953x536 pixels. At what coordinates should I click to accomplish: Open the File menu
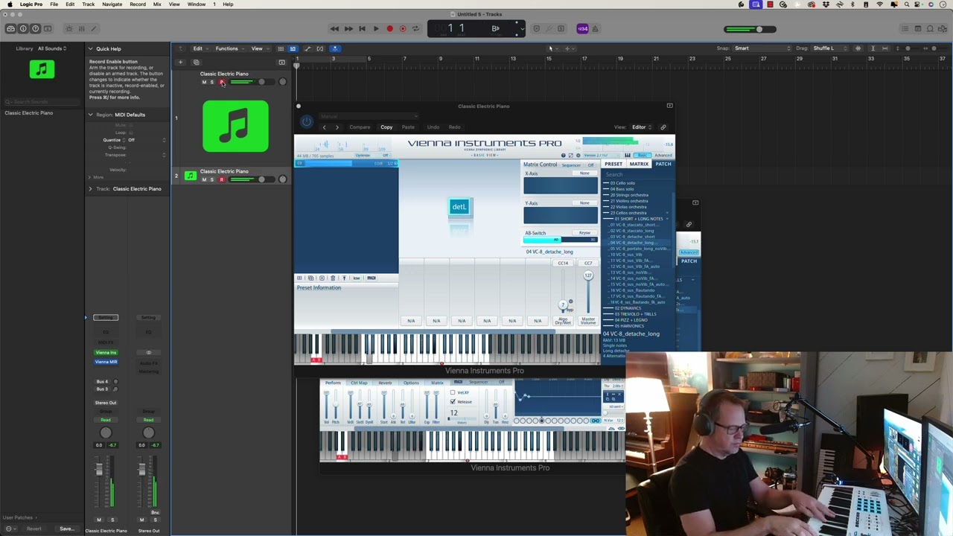[54, 4]
